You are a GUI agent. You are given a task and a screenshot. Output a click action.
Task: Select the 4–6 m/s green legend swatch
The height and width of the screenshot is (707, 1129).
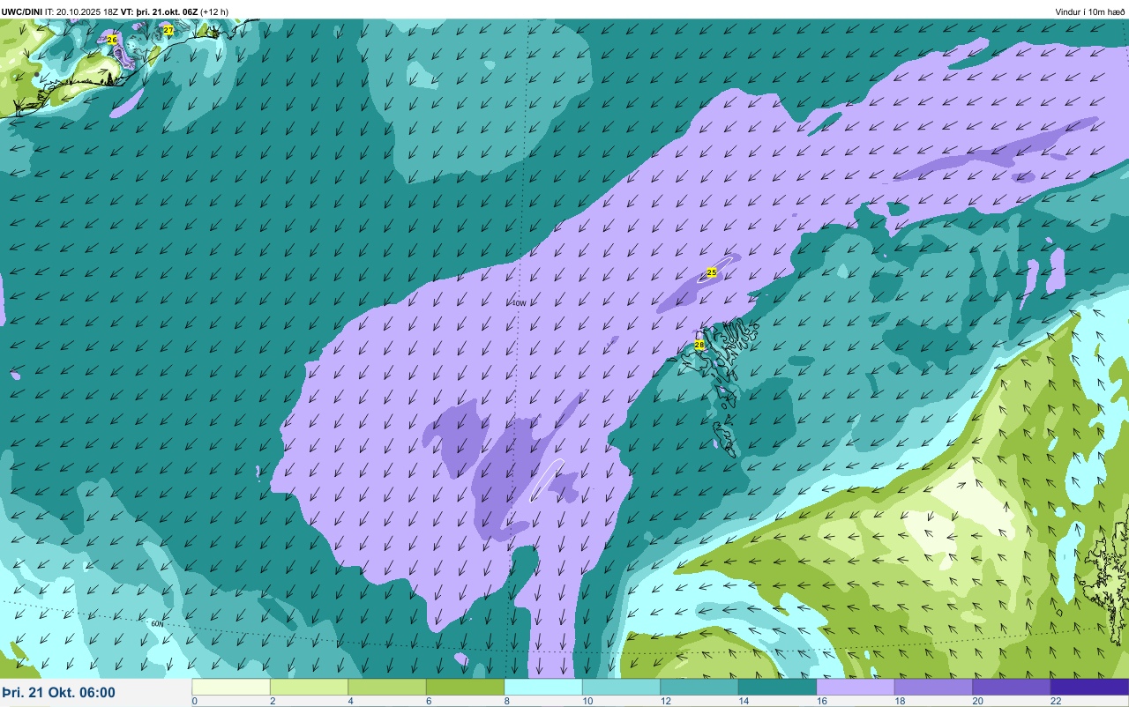pos(387,687)
